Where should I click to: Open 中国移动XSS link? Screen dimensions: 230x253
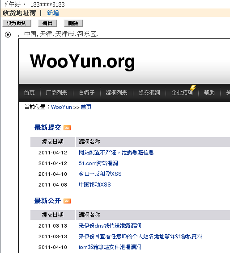tap(95, 185)
